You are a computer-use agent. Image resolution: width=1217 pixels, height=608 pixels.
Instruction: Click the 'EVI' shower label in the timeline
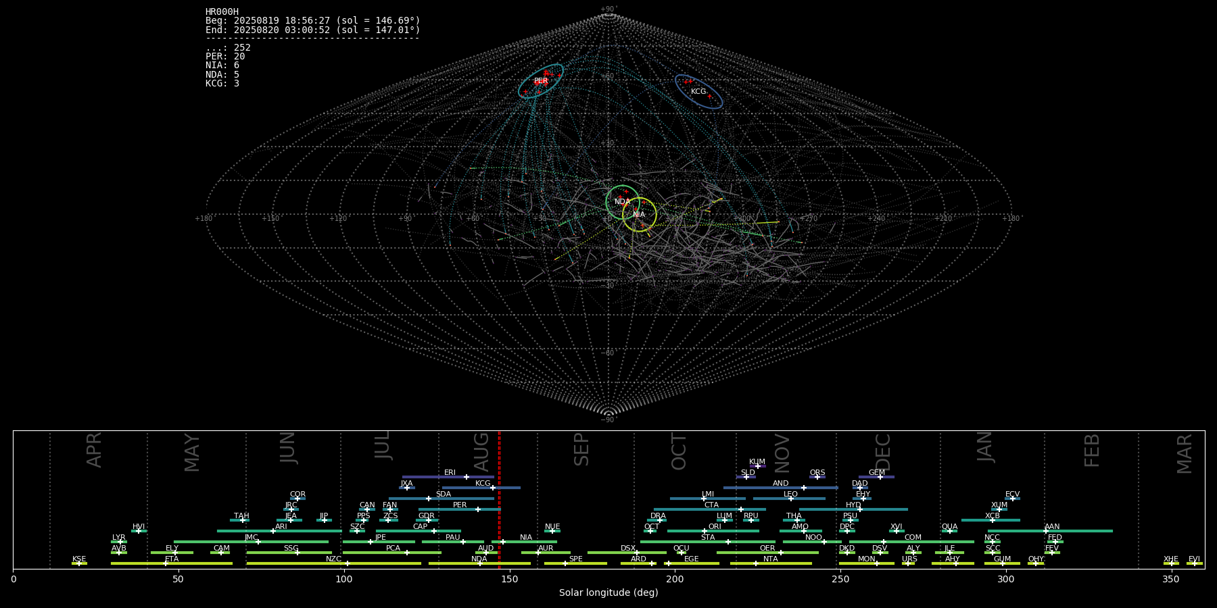tap(1195, 559)
